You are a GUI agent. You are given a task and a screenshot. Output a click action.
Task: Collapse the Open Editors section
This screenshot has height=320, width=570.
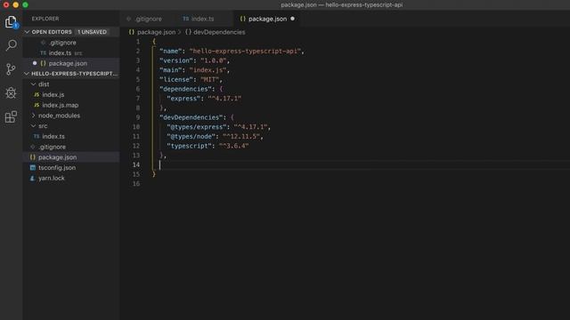[27, 32]
